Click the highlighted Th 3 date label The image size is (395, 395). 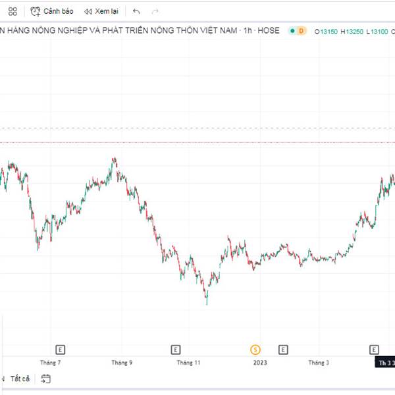point(385,363)
